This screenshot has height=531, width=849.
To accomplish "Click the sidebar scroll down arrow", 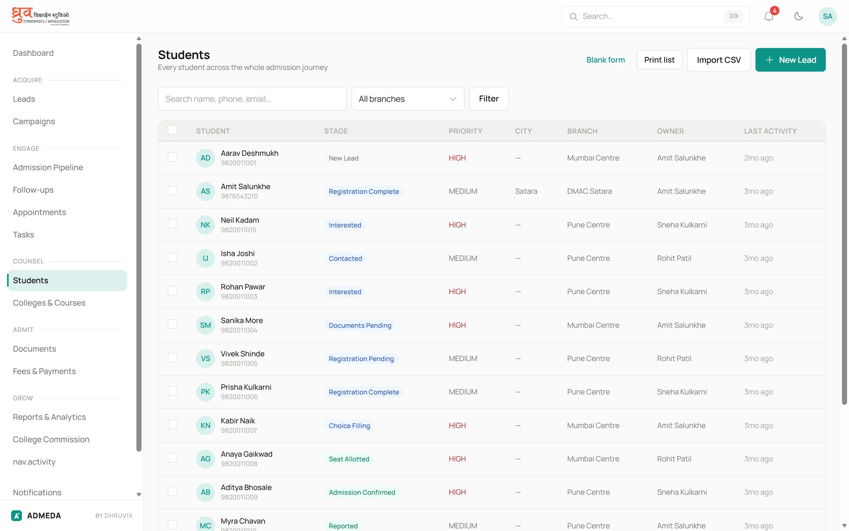I will pos(139,494).
